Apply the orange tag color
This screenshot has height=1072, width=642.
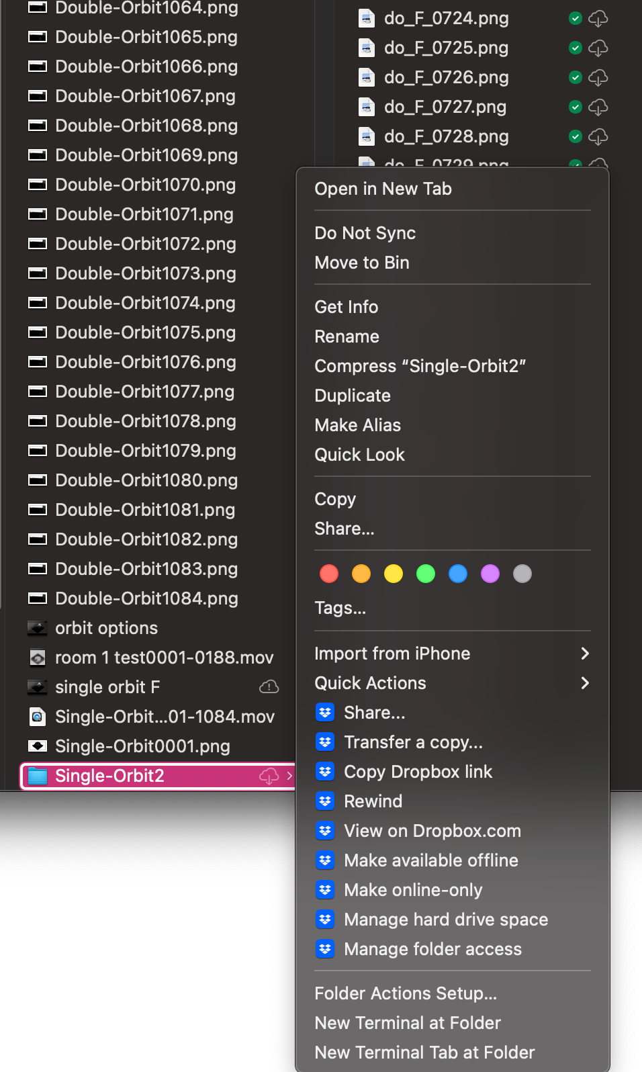point(361,574)
